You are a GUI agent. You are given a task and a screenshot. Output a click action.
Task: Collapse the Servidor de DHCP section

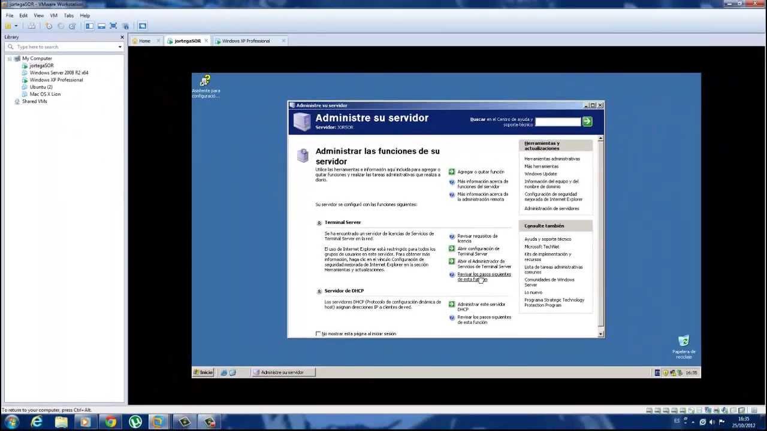pos(319,292)
